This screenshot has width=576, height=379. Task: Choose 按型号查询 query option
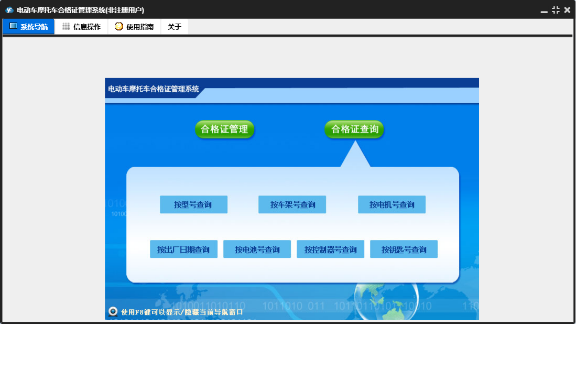click(193, 204)
